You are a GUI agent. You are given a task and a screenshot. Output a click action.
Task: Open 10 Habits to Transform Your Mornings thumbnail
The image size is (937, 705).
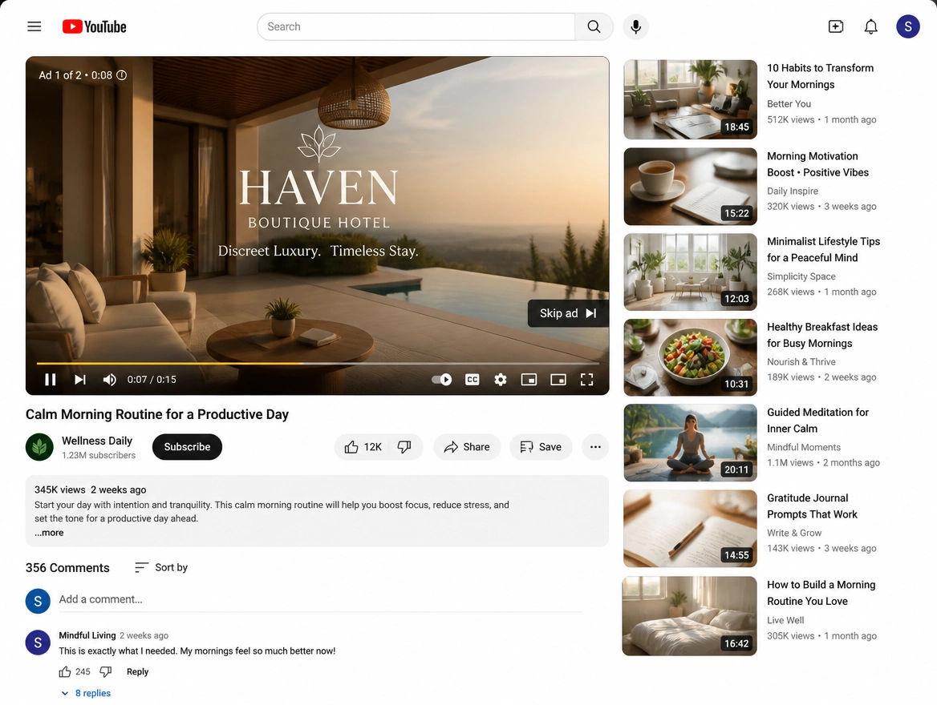click(x=690, y=99)
